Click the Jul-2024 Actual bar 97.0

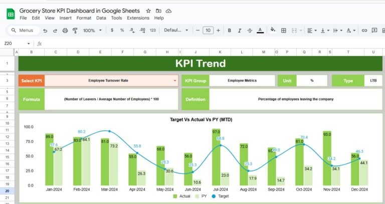coord(217,157)
